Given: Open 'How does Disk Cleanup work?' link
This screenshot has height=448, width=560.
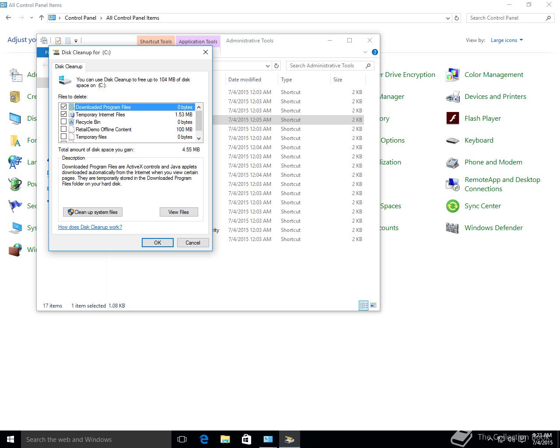Looking at the screenshot, I should (x=90, y=227).
